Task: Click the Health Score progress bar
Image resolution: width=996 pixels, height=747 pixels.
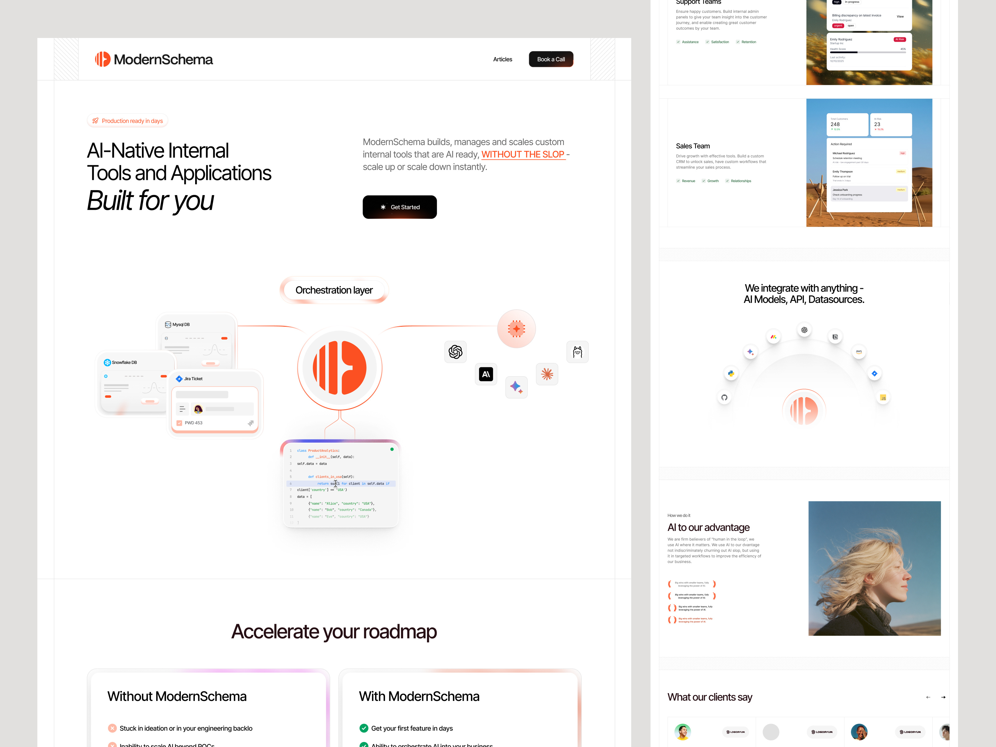Action: (x=868, y=52)
